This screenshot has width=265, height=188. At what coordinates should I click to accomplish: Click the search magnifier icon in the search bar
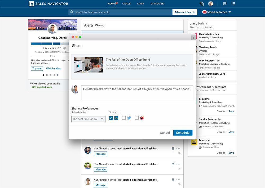point(72,12)
